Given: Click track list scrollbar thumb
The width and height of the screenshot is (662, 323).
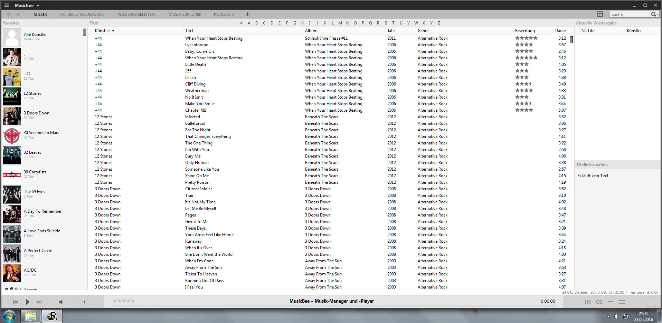Looking at the screenshot, I should [x=571, y=40].
